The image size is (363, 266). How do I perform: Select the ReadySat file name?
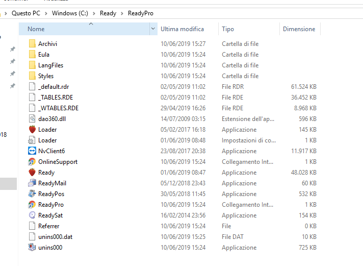(50, 215)
